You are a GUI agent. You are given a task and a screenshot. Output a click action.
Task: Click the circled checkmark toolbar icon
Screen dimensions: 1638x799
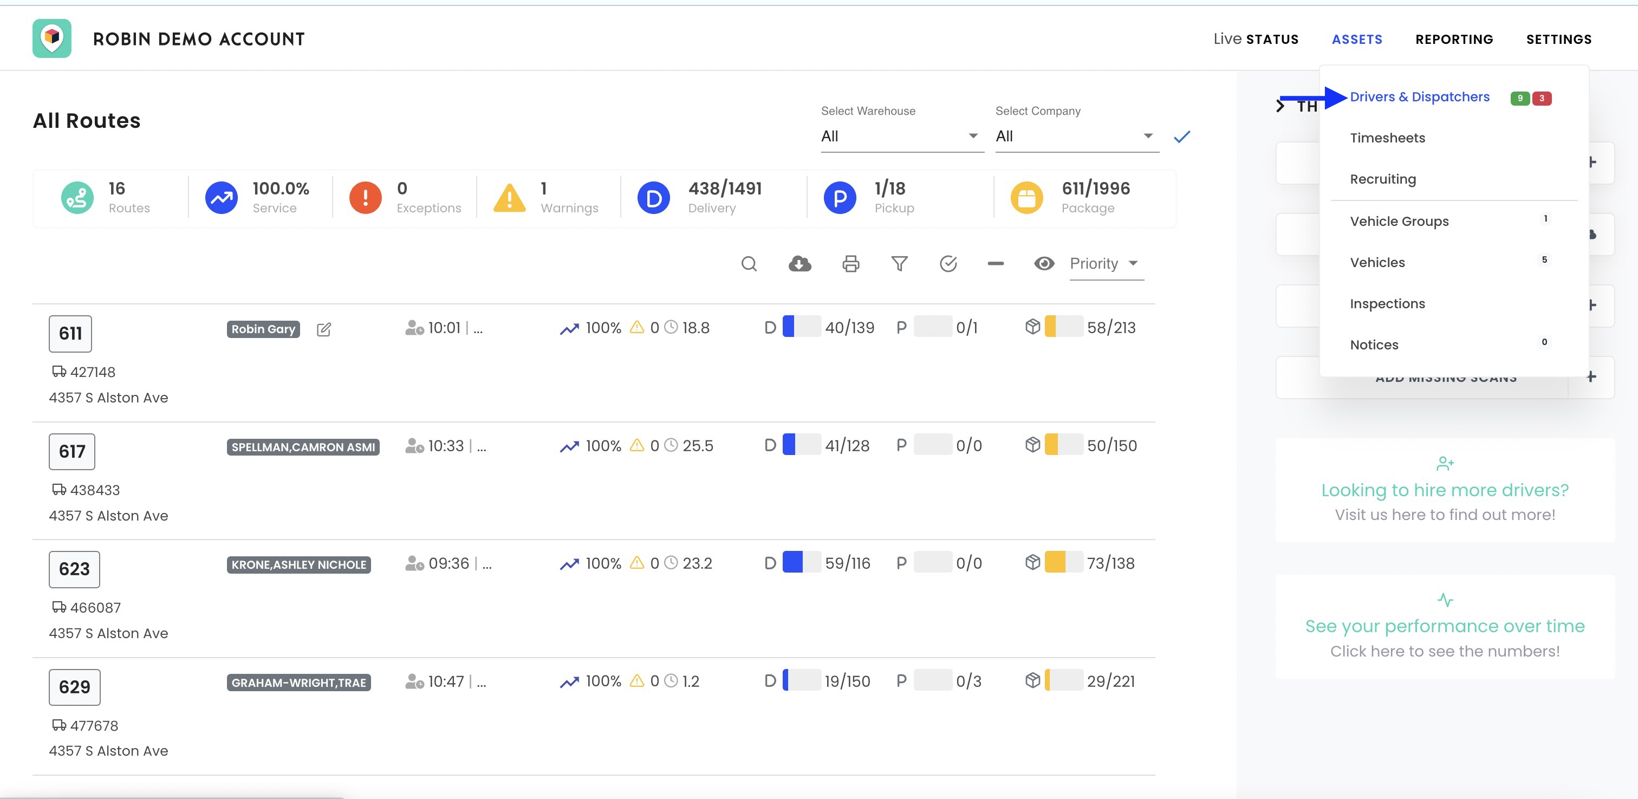(x=948, y=263)
